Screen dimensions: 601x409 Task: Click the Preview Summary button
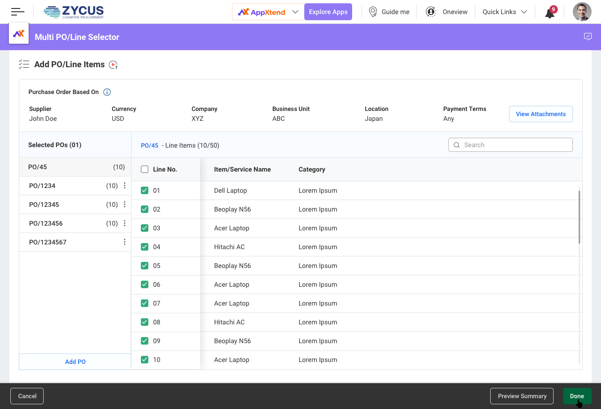click(522, 396)
